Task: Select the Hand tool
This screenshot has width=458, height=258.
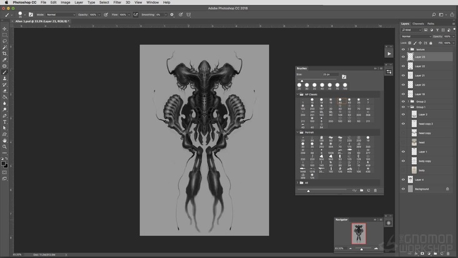Action: (x=4, y=140)
